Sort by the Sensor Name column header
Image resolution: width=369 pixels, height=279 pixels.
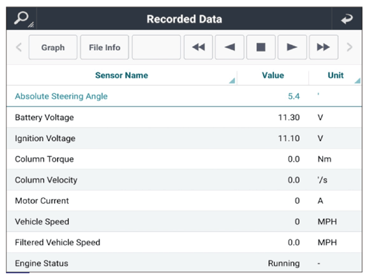click(121, 75)
